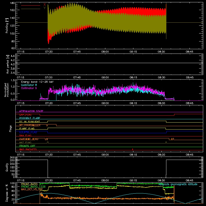Click the green 'FRONT_RATIO_1225' legend label

click(x=33, y=187)
